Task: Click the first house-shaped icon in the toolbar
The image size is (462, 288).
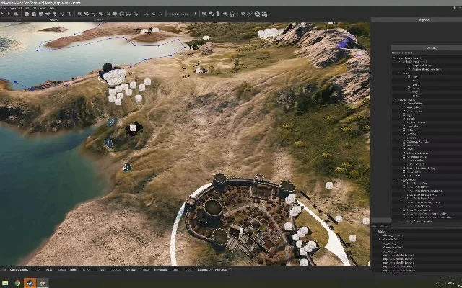Action: (27, 14)
